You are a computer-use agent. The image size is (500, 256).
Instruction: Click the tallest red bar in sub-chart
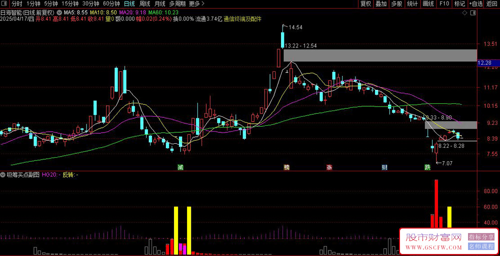point(436,205)
